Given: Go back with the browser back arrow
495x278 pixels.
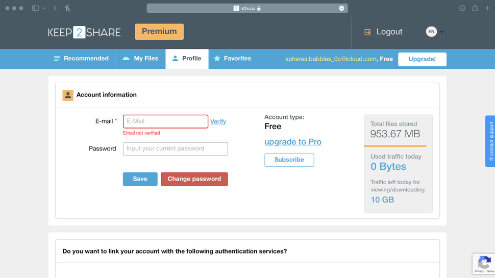Looking at the screenshot, I should coord(55,8).
